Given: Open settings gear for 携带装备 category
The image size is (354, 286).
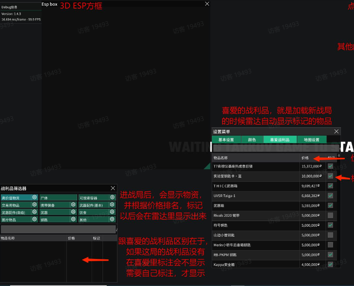Looking at the screenshot, I should [x=73, y=205].
